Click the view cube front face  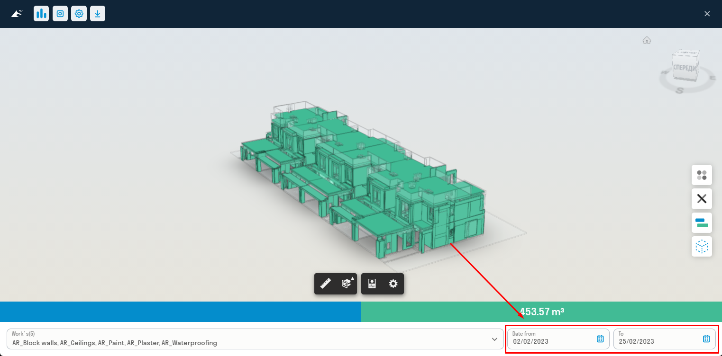point(685,69)
